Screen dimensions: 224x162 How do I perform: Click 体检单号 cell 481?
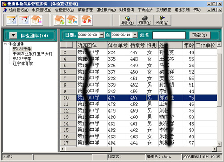point(118,124)
